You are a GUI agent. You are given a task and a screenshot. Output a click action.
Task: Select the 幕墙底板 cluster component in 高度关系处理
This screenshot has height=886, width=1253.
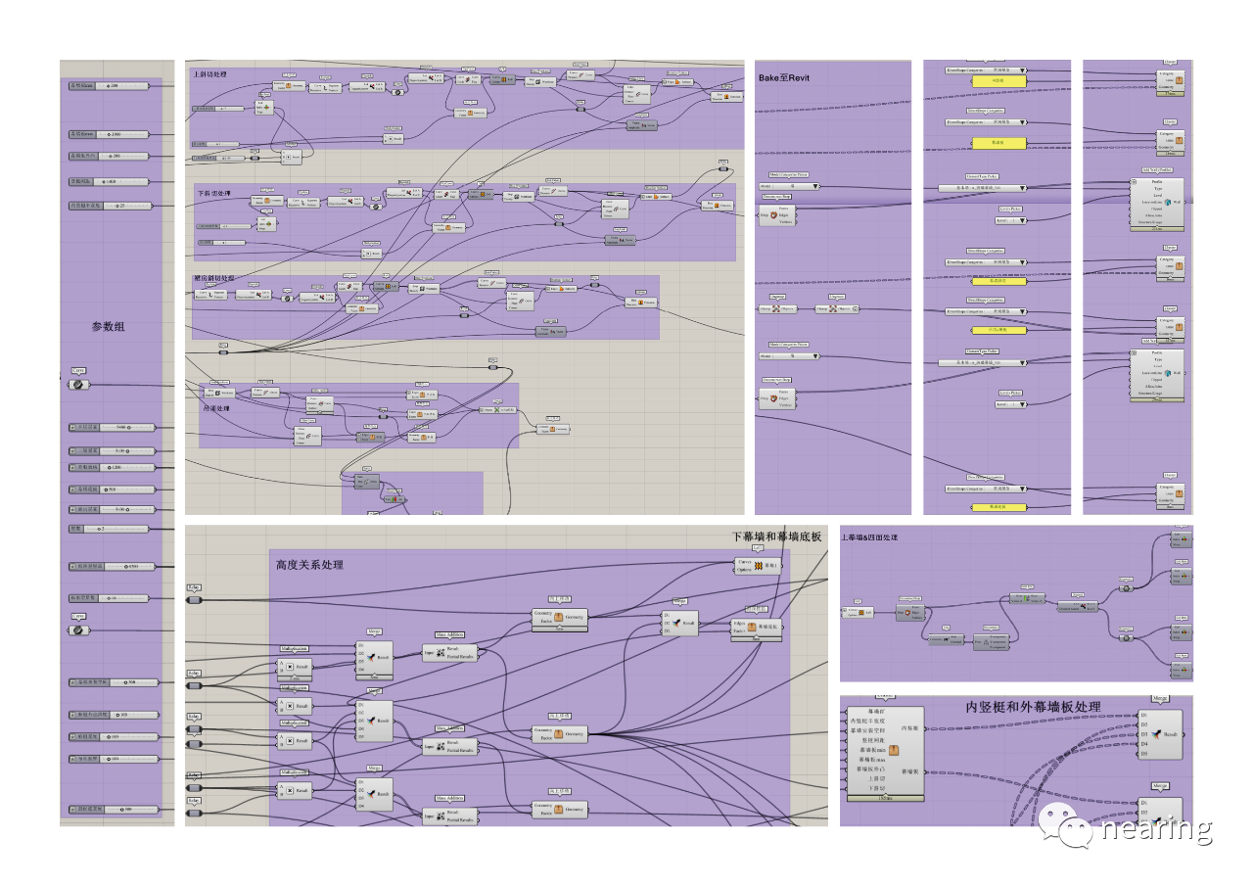757,630
